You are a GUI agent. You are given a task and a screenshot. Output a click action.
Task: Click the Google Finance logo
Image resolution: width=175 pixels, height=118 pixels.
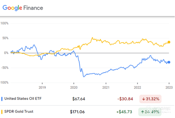coord(23,8)
